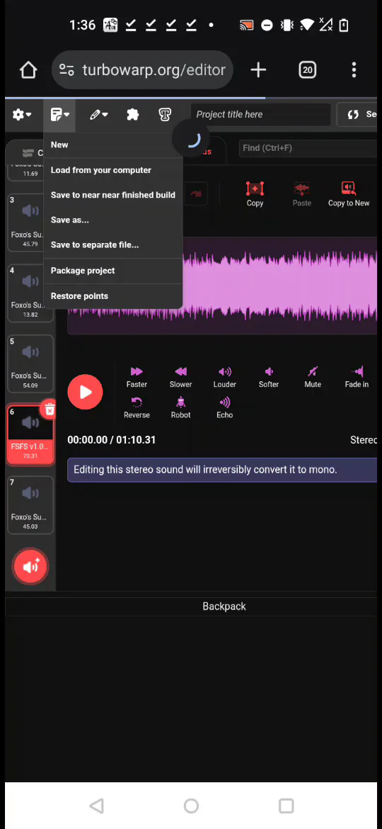
Task: Click the Copy button in the sound editor
Action: [255, 194]
